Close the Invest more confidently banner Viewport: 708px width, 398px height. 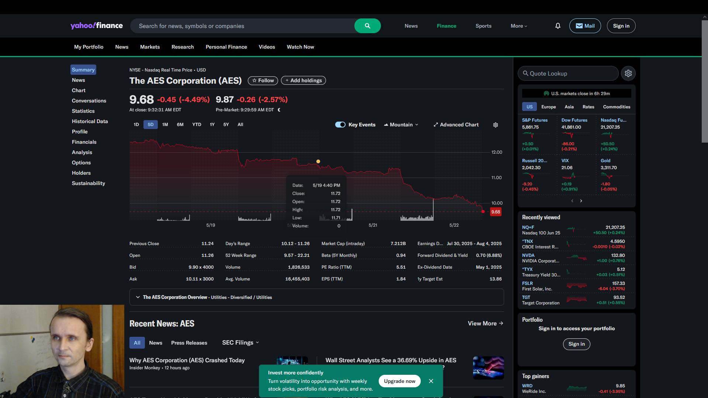431,381
